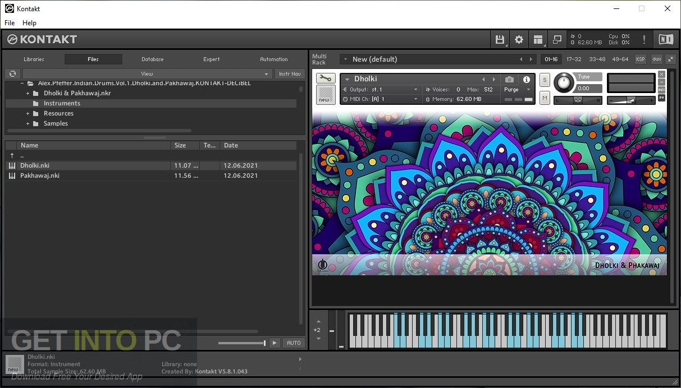The image size is (681, 388).
Task: Show rack page 17-32
Action: pyautogui.click(x=574, y=59)
